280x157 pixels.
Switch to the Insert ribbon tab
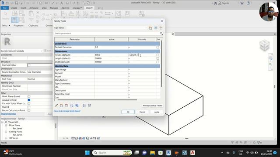tap(23, 8)
